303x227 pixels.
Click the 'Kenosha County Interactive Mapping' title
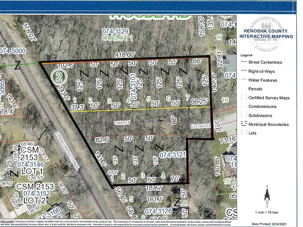pos(266,34)
